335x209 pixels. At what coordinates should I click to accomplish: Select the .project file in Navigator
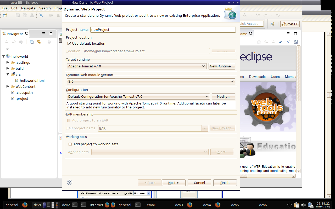click(x=20, y=98)
